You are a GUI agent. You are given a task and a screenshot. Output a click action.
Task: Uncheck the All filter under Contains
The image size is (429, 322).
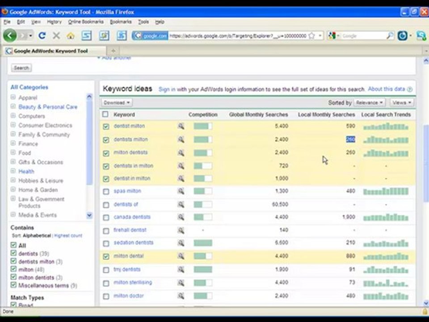[x=13, y=245]
